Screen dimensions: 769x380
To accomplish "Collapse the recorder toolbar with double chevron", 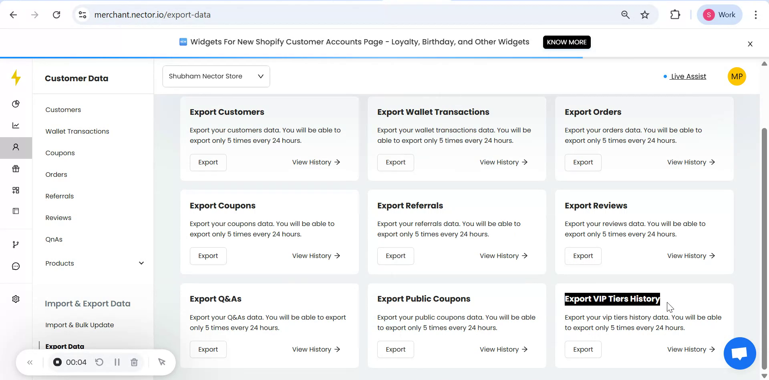I will click(x=30, y=362).
